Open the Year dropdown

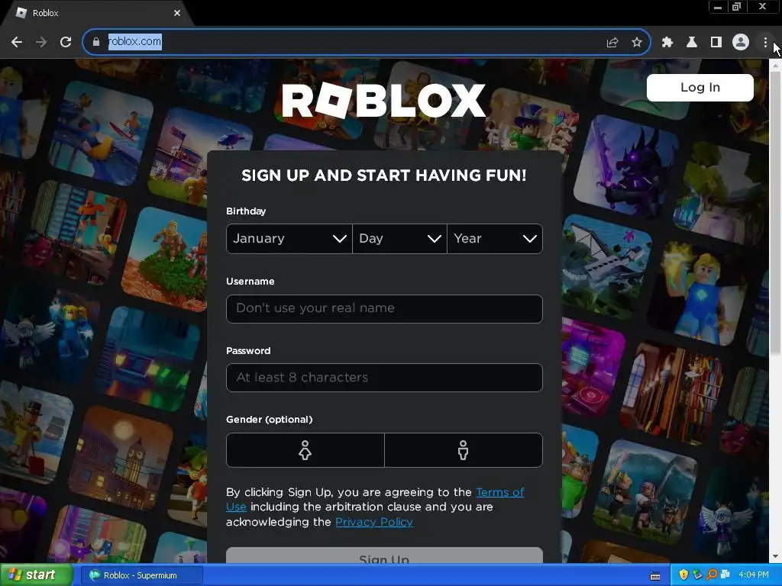495,239
